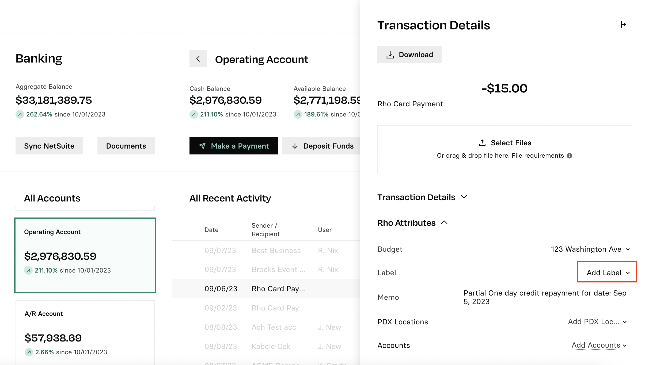This screenshot has width=645, height=365.
Task: Click the back arrow beside Operating Account
Action: pos(198,59)
